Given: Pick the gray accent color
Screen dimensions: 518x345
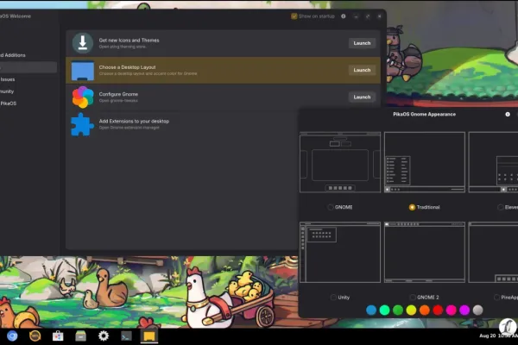Looking at the screenshot, I should tap(477, 310).
